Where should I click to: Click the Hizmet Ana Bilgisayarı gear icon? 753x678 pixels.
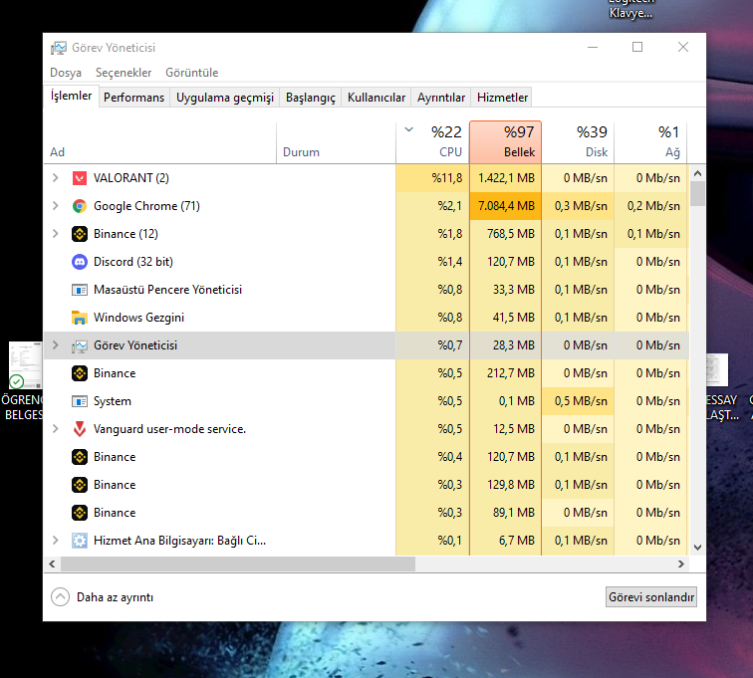[80, 541]
